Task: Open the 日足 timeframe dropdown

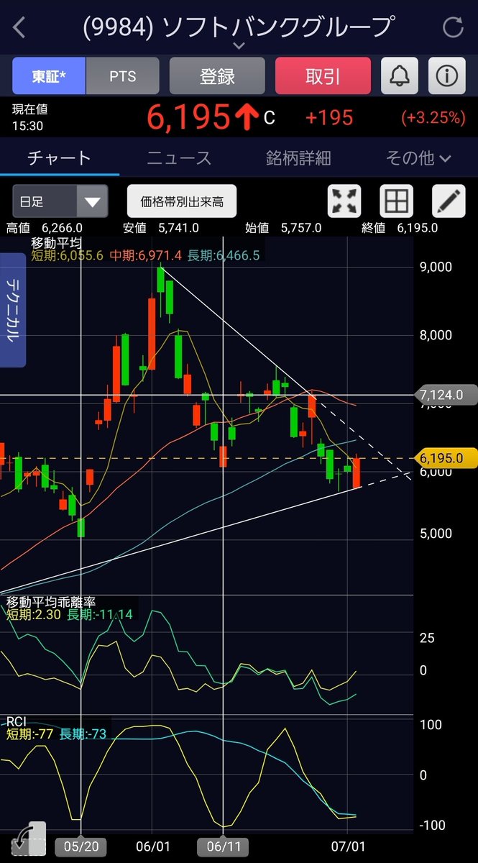Action: [x=60, y=201]
